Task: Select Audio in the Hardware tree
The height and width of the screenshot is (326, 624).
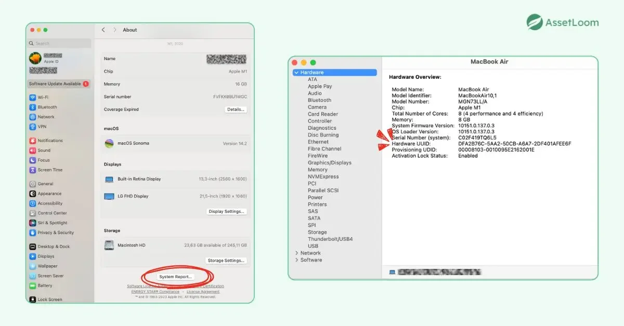Action: pyautogui.click(x=315, y=93)
